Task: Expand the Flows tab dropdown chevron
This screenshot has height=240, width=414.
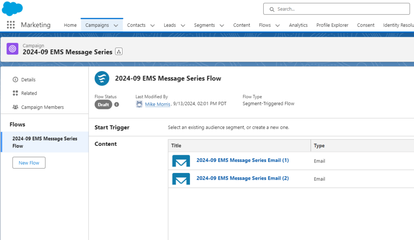Action: [x=278, y=25]
